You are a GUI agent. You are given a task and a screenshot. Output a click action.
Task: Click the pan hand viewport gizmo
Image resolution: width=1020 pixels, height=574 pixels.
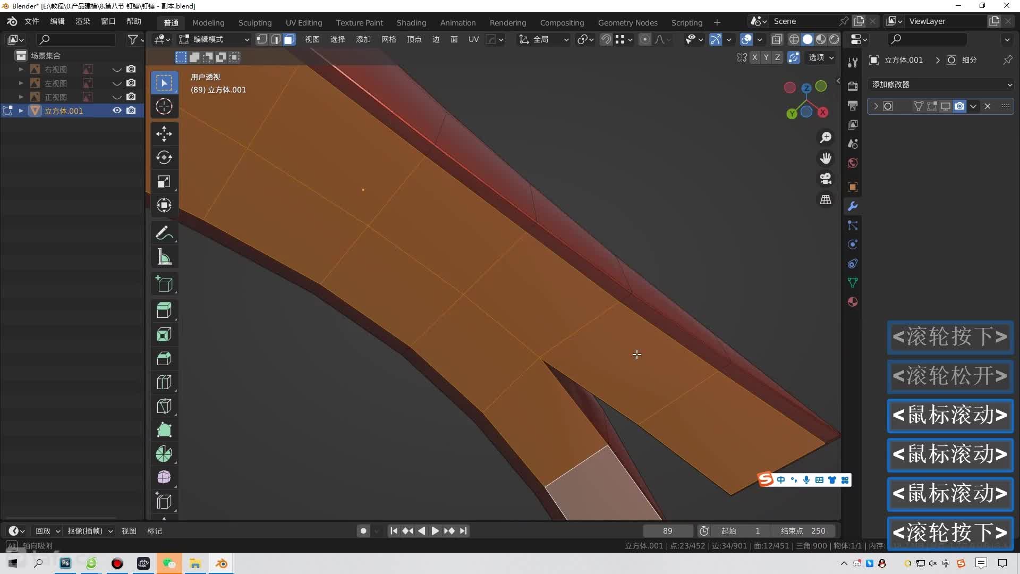click(826, 158)
